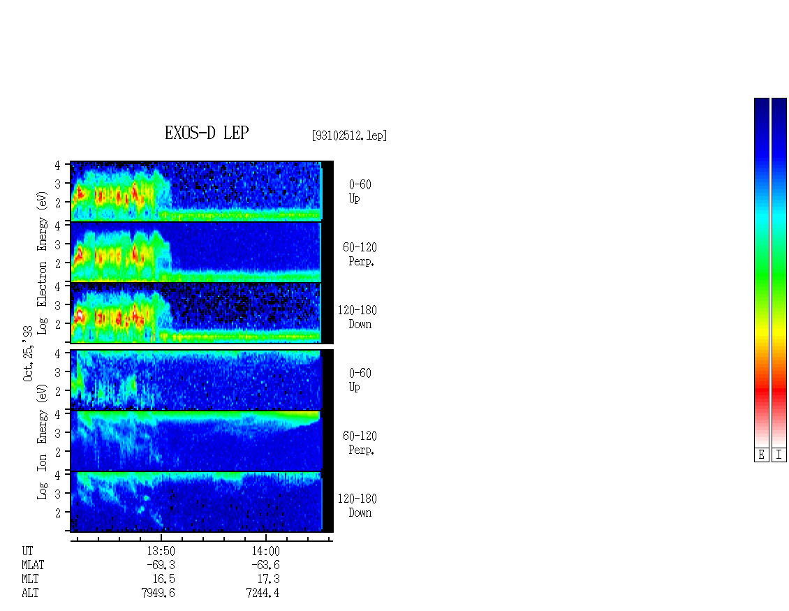Click the ion color scale bar labeled I
Viewport: 789px width, 611px height.
[779, 272]
